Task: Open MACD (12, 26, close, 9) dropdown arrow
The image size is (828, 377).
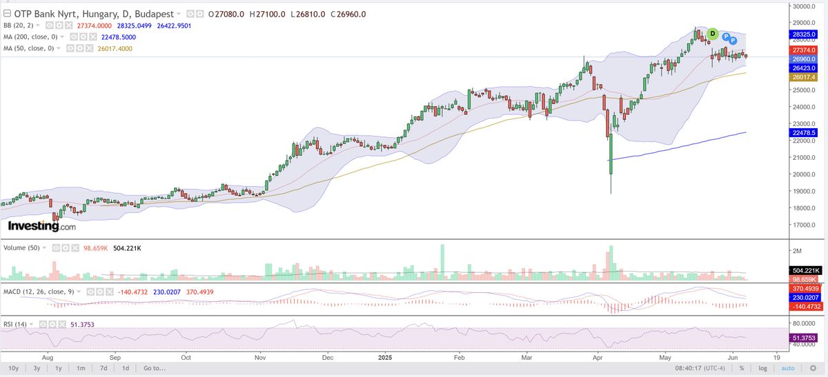Action: (79, 292)
